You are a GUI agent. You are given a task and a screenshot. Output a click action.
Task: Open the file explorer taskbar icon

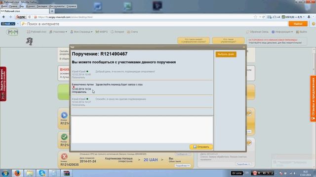30,173
